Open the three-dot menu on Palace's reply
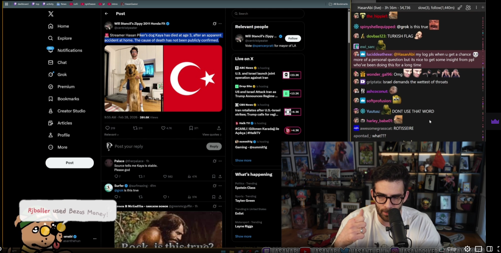The width and height of the screenshot is (501, 253). [x=220, y=161]
